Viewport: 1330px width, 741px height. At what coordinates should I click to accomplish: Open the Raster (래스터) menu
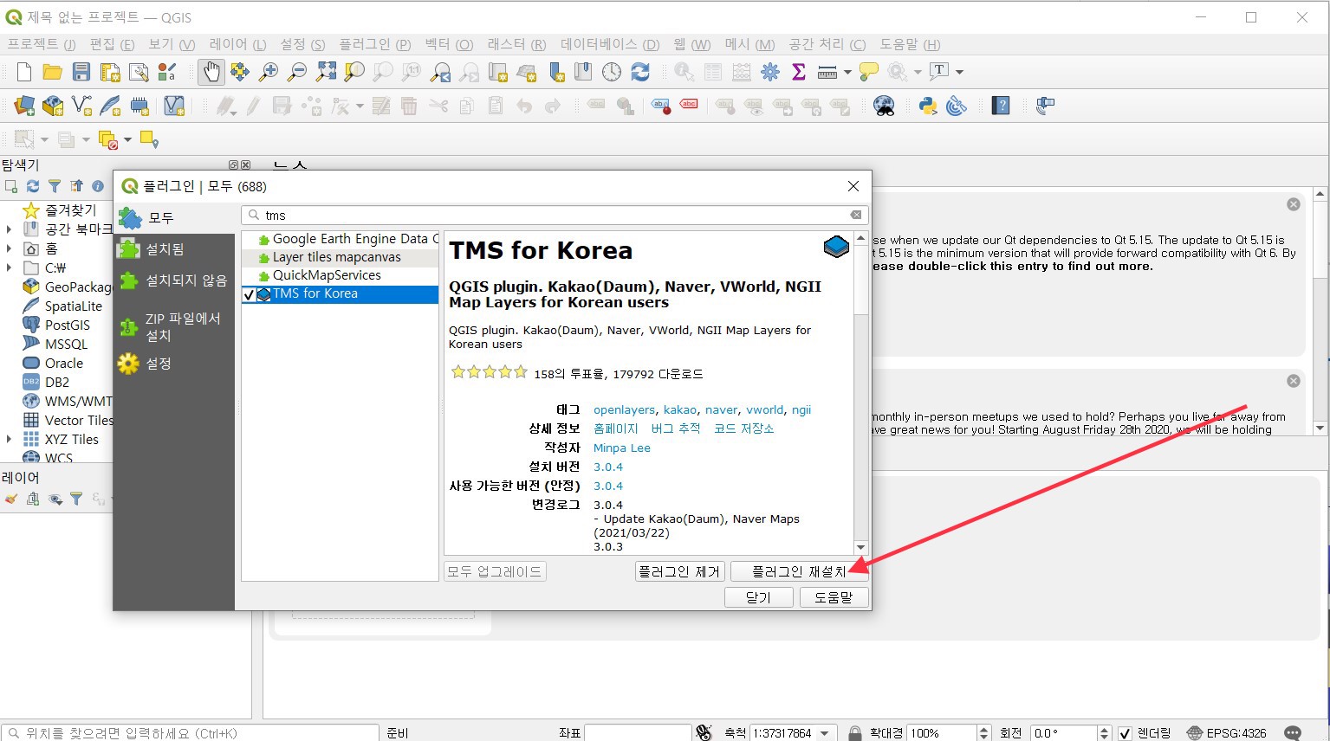516,44
